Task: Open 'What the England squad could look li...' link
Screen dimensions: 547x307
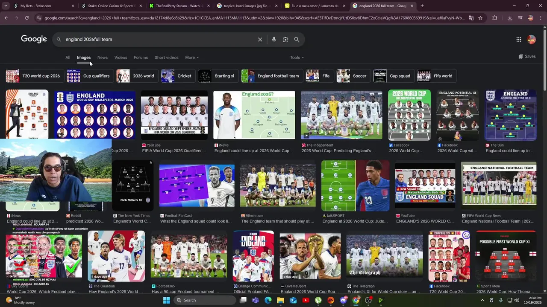Action: (x=196, y=221)
